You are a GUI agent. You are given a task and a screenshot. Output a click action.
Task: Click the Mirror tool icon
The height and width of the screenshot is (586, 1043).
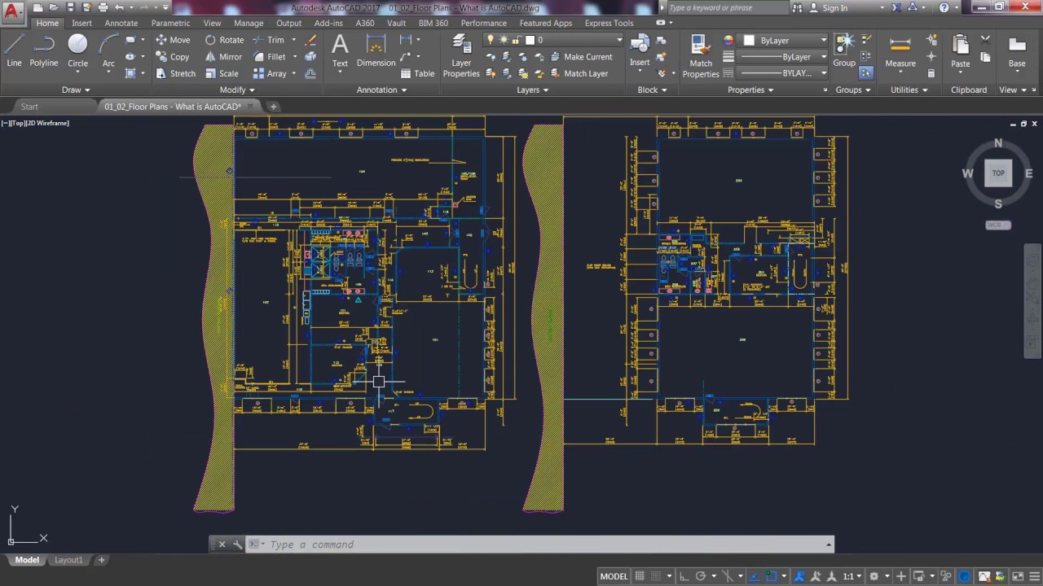click(x=211, y=57)
